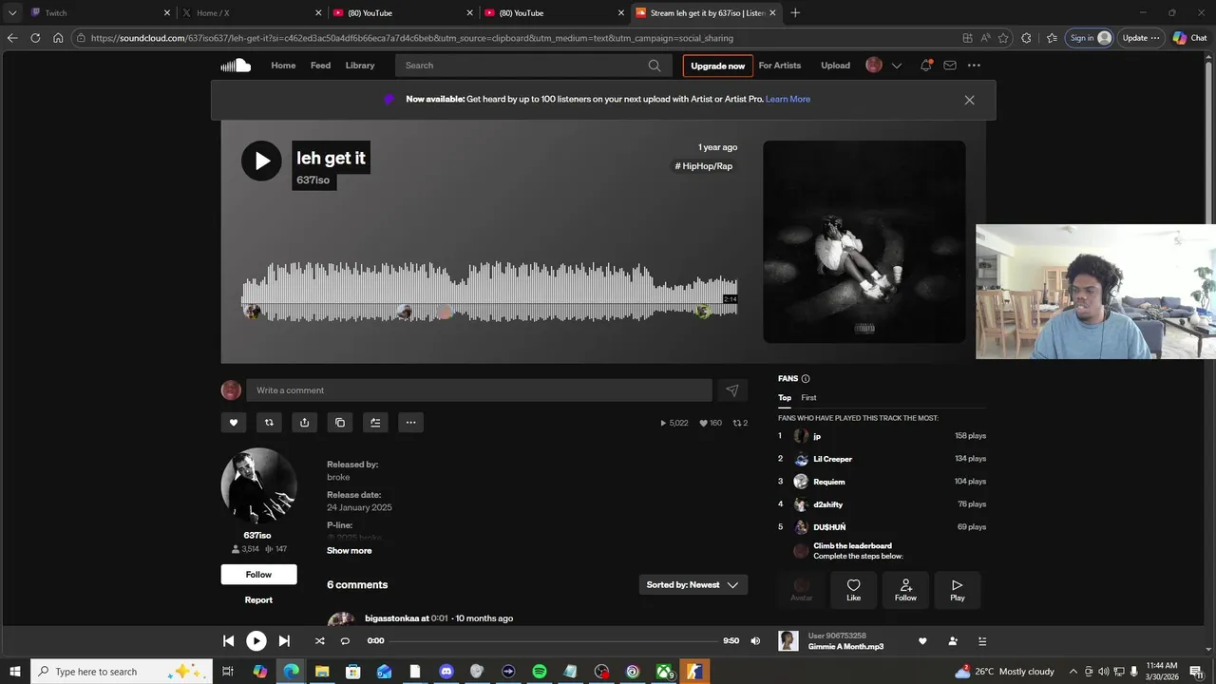Copy link of the track
The height and width of the screenshot is (684, 1216).
click(340, 423)
